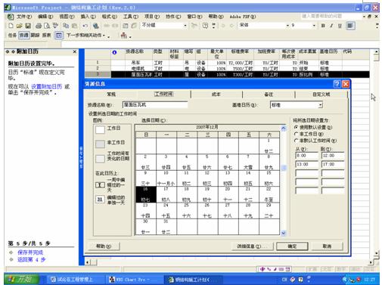The height and width of the screenshot is (285, 382).
Task: Click the Open folder toolbar icon
Action: [x=20, y=26]
